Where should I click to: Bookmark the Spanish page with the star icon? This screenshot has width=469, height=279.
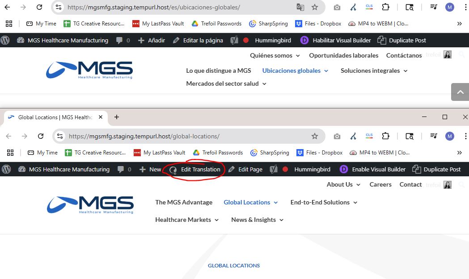[x=315, y=7]
